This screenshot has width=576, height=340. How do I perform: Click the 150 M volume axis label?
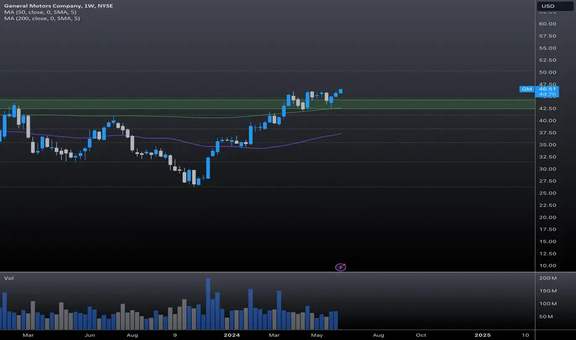tap(548, 291)
